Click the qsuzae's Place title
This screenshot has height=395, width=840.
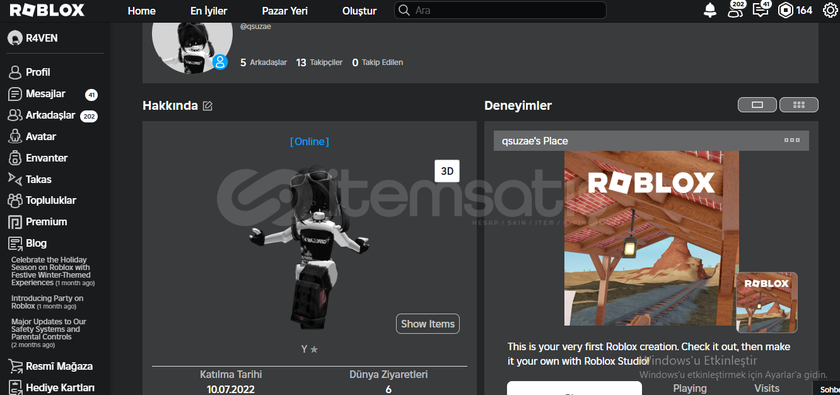(535, 141)
